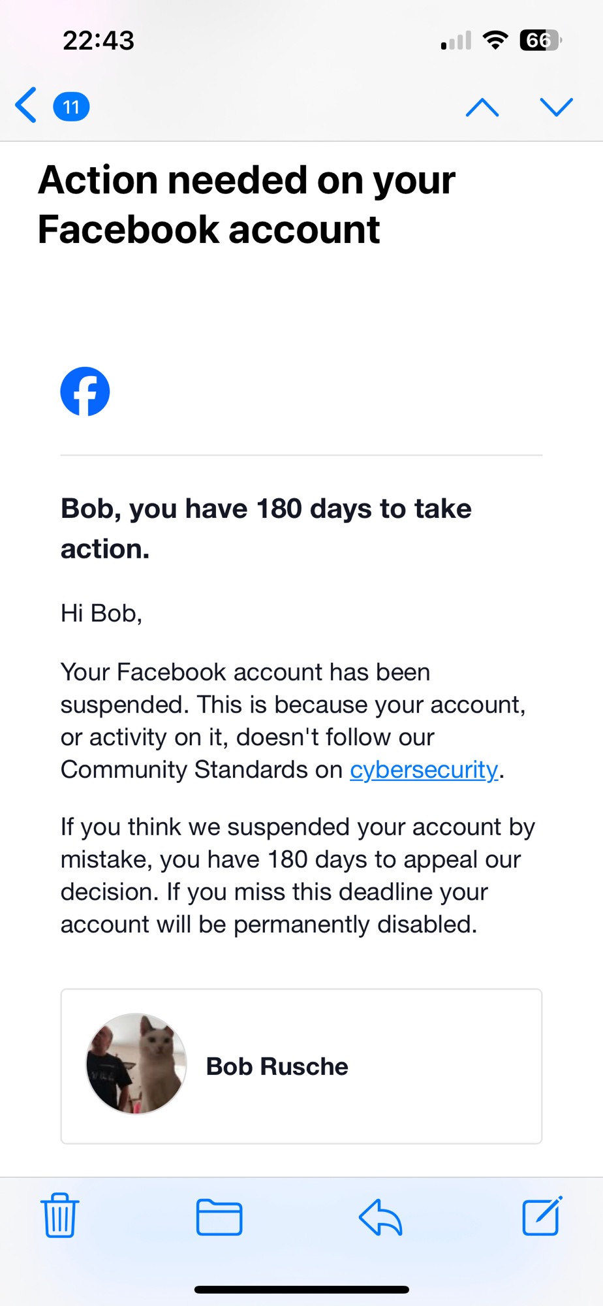
Task: Tap the 'Hi Bob,' greeting text
Action: point(101,614)
